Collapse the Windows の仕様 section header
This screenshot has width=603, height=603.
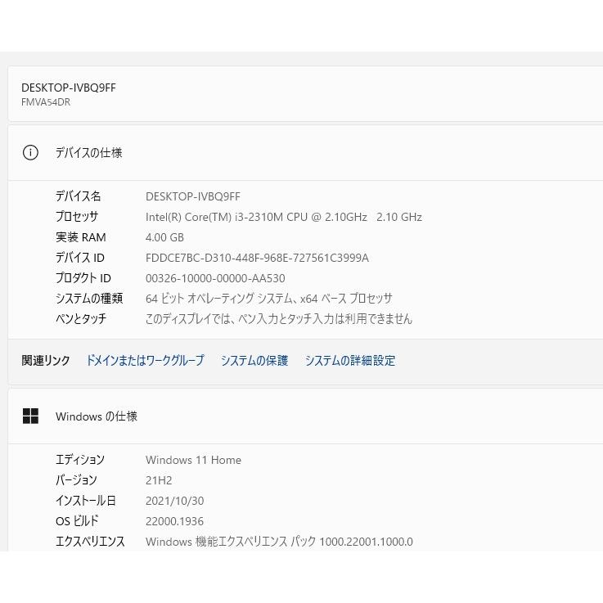305,416
